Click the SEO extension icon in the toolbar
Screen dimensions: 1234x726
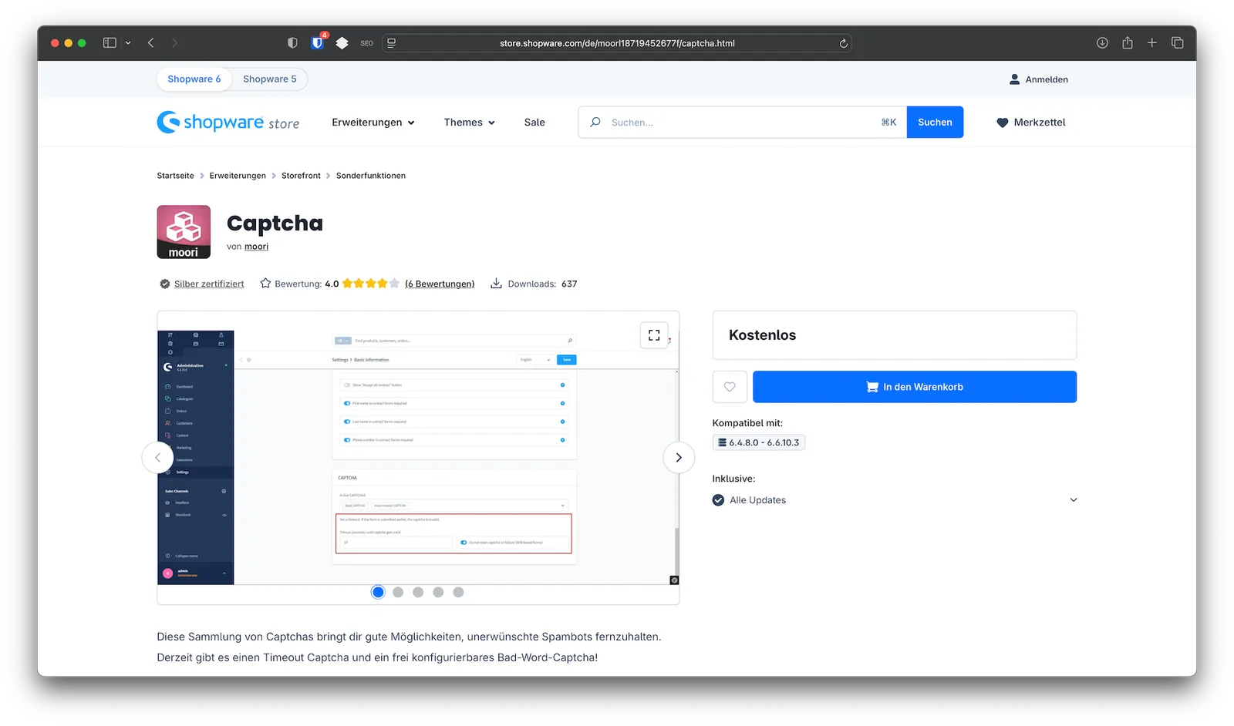[x=366, y=43]
